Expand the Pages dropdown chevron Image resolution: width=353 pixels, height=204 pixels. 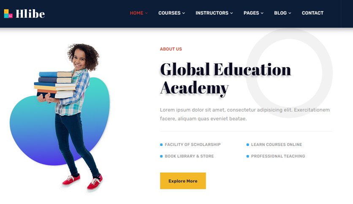262,13
